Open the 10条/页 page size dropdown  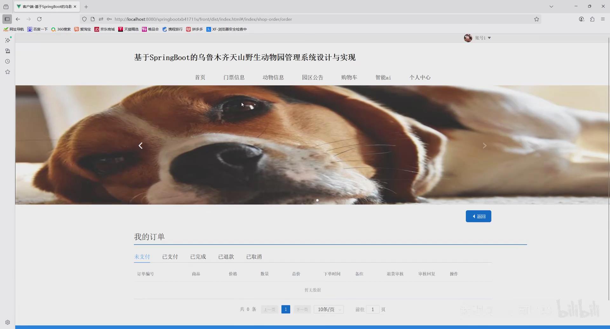[x=328, y=309]
